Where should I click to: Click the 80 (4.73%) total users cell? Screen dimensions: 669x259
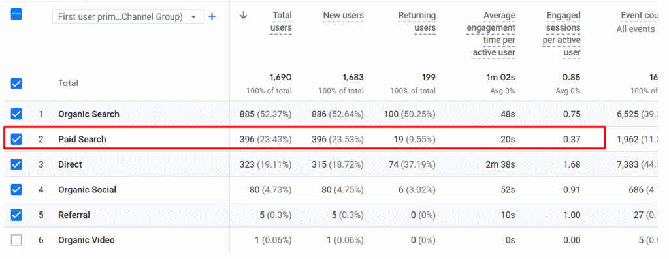[270, 190]
